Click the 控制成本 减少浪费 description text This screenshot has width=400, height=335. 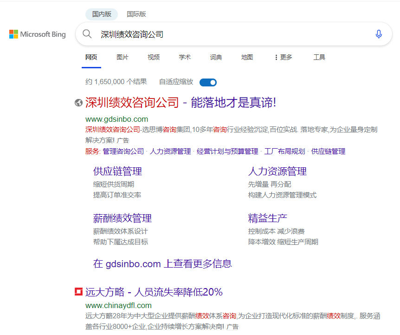coord(276,231)
